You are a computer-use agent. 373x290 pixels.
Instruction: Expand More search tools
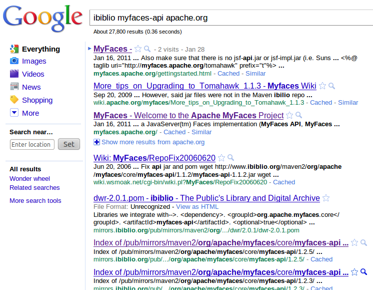[x=35, y=201]
